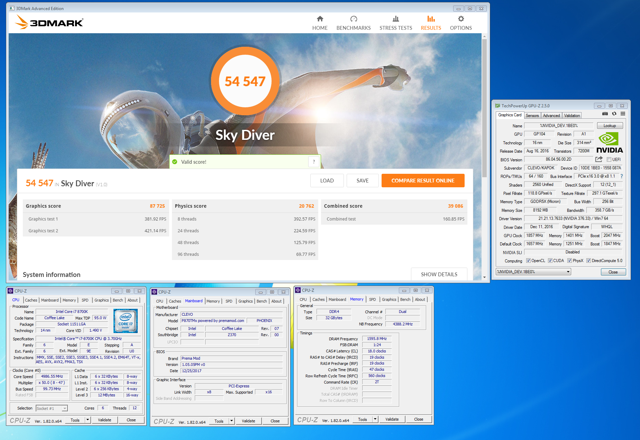Screen dimensions: 640x440
Task: Click the Bus Interface question mark in GPU-Z
Action: [621, 176]
